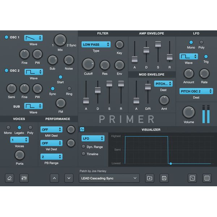
Task: Toggle OSC 1 on/off
Action: [x=6, y=37]
